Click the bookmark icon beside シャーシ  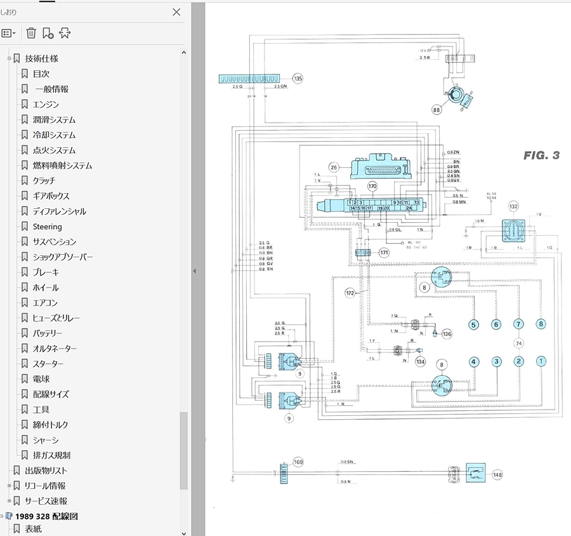(24, 440)
